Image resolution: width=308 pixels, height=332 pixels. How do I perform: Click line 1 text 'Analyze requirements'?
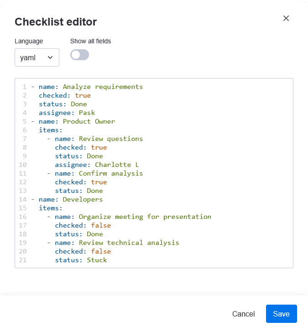(x=103, y=87)
